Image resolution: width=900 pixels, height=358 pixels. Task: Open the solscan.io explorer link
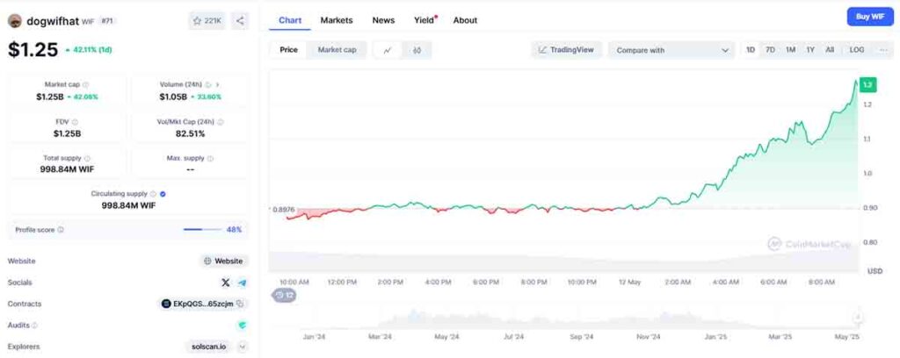209,347
